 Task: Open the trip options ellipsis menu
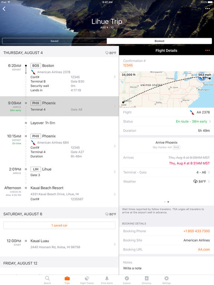coord(207,9)
